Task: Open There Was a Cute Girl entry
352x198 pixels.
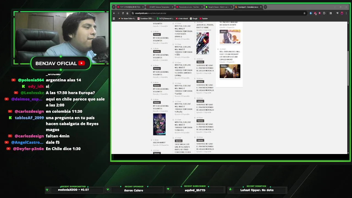Action: [183, 148]
